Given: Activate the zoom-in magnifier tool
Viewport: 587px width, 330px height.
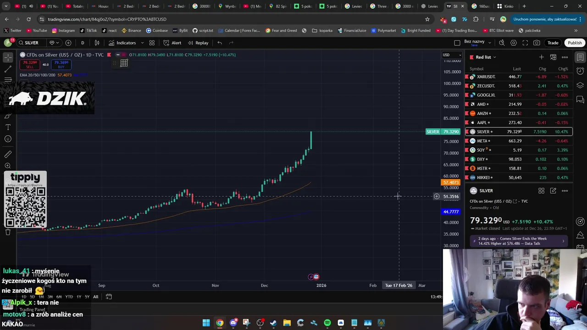Looking at the screenshot, I should click(x=8, y=166).
